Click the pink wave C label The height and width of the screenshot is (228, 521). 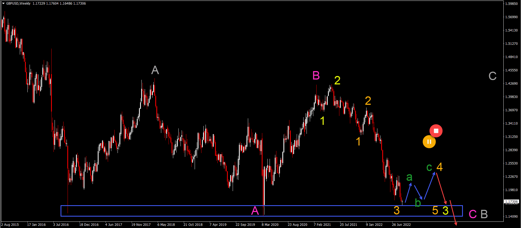473,214
